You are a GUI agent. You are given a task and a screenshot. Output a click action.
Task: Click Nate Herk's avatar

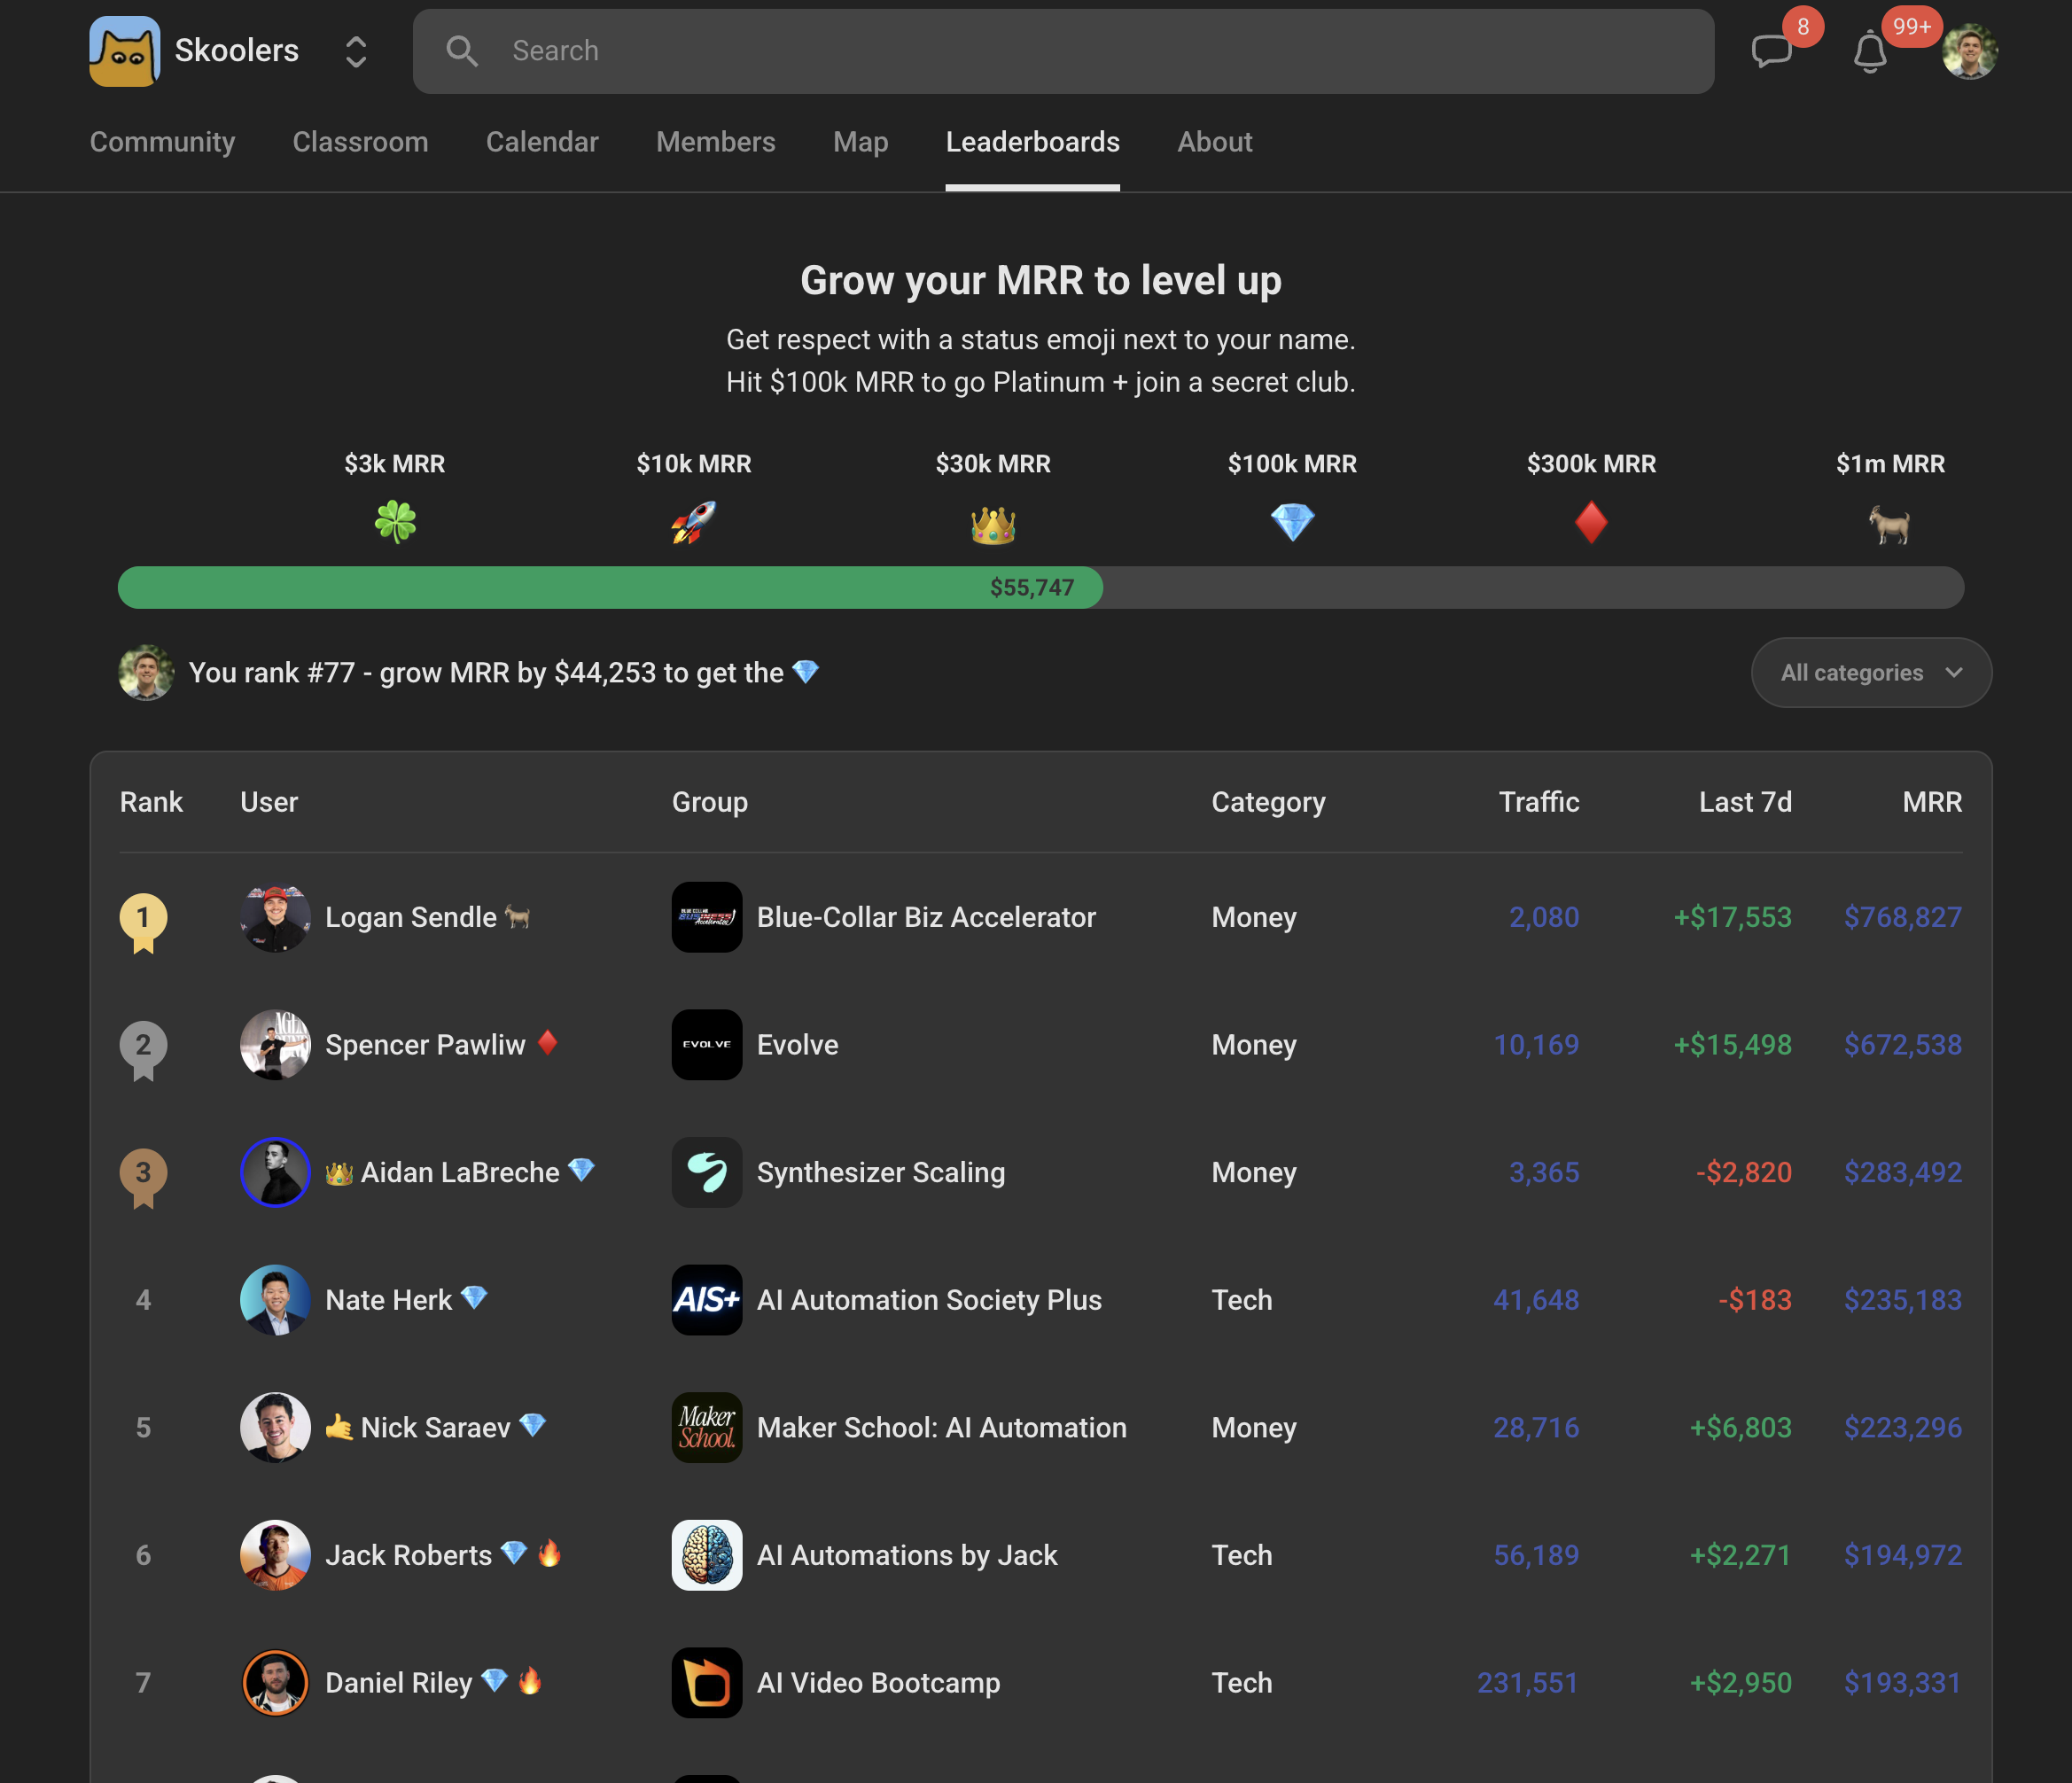tap(275, 1300)
